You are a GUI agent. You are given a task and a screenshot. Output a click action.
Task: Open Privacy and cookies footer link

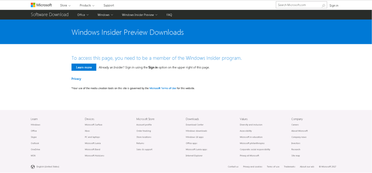[x=253, y=167]
